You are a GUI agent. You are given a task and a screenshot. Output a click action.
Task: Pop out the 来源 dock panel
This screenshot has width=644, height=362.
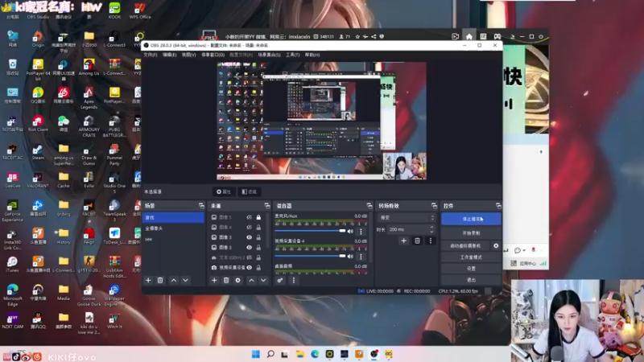point(267,206)
